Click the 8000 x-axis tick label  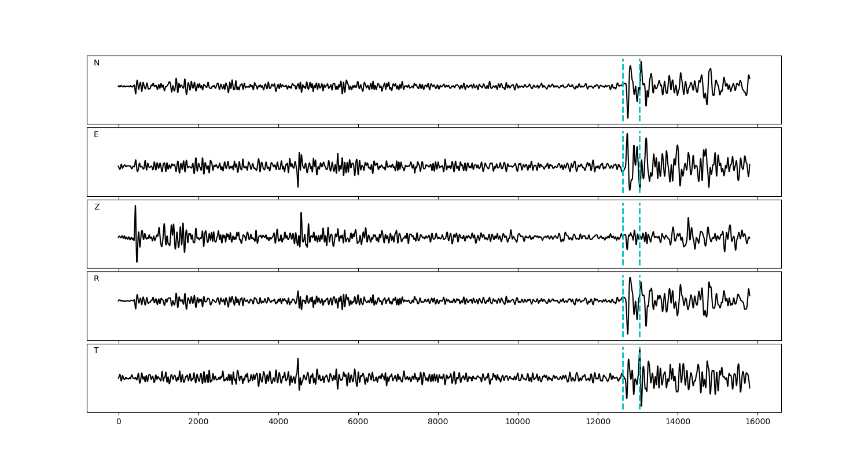point(438,422)
